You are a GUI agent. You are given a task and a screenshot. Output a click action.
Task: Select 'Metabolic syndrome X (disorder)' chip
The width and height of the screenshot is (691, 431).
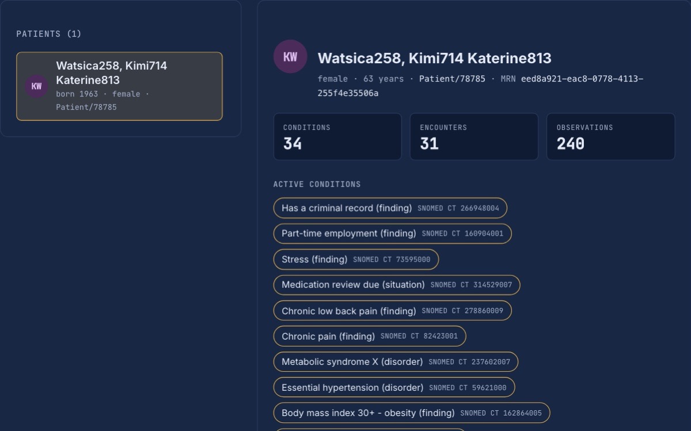point(396,362)
